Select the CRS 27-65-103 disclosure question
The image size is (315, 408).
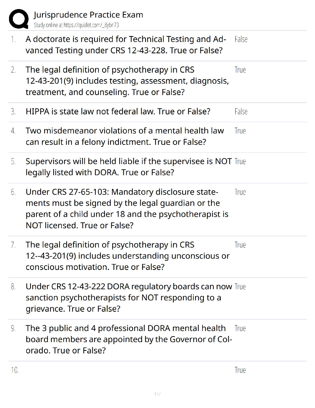coord(127,209)
